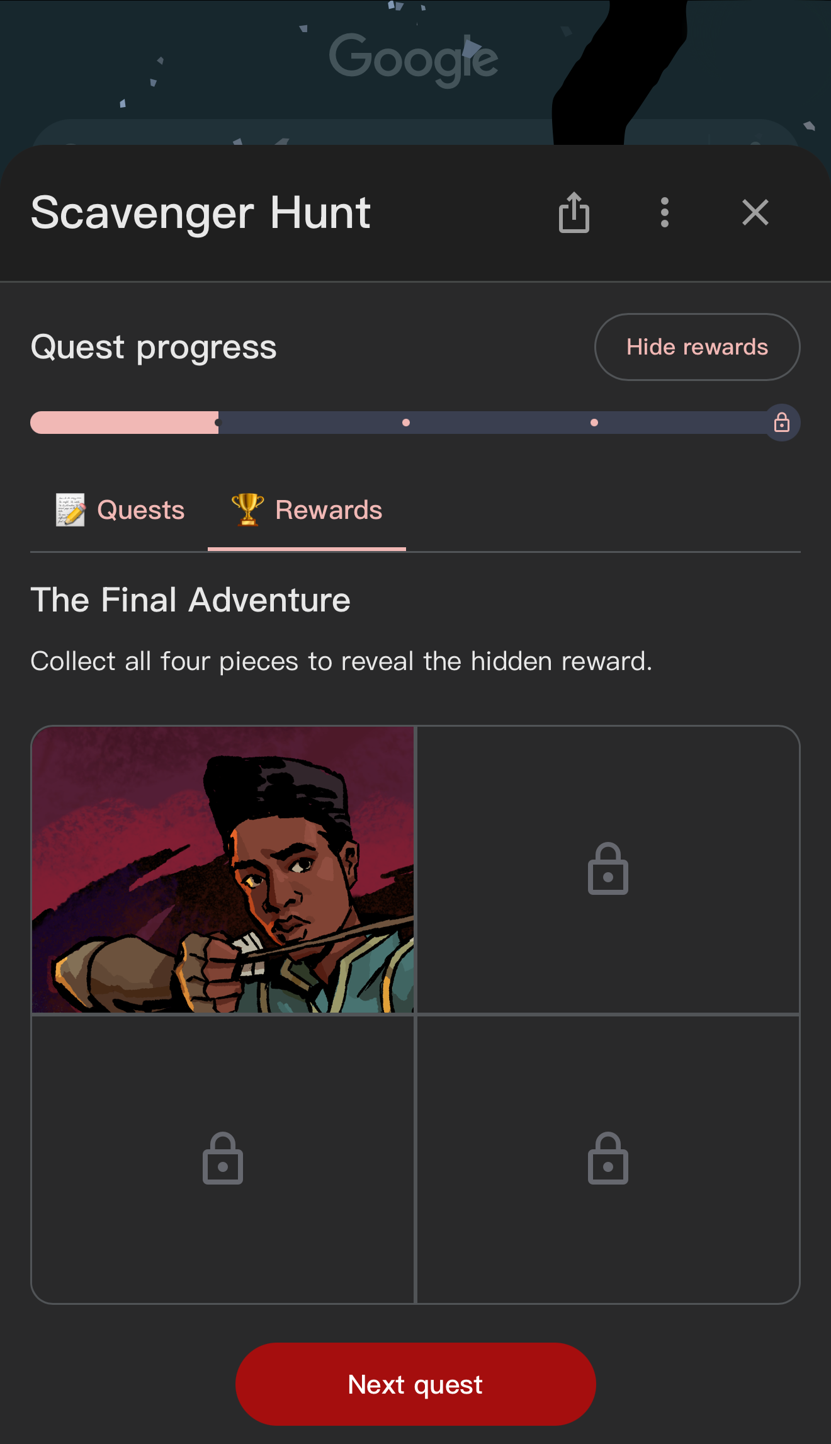Open the unlocked archer reward piece
The height and width of the screenshot is (1444, 831).
pyautogui.click(x=223, y=869)
